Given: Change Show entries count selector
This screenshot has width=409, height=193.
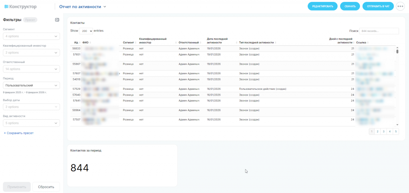Looking at the screenshot, I should [x=86, y=31].
